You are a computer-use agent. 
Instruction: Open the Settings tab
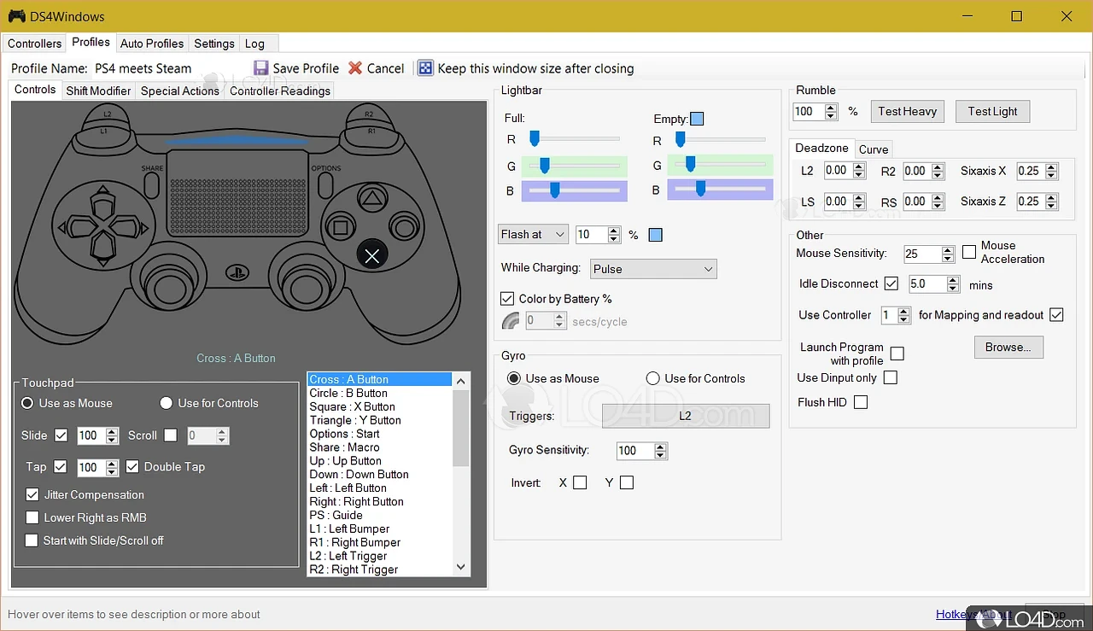tap(214, 44)
